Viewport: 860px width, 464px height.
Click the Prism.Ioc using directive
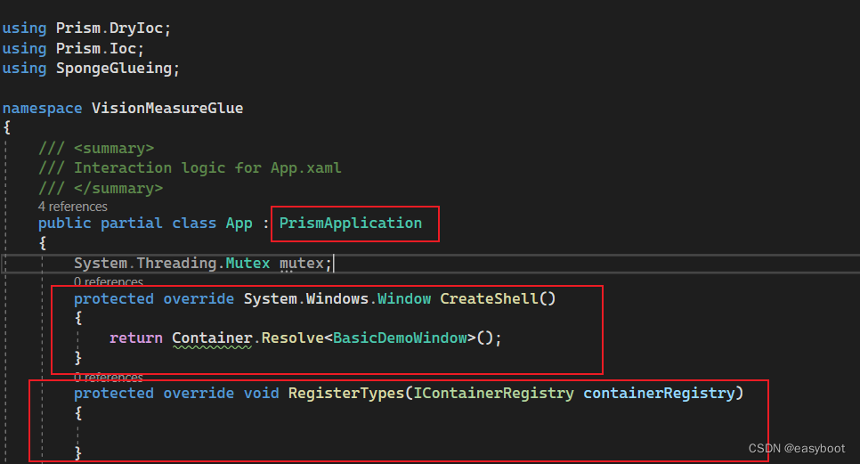pyautogui.click(x=73, y=48)
